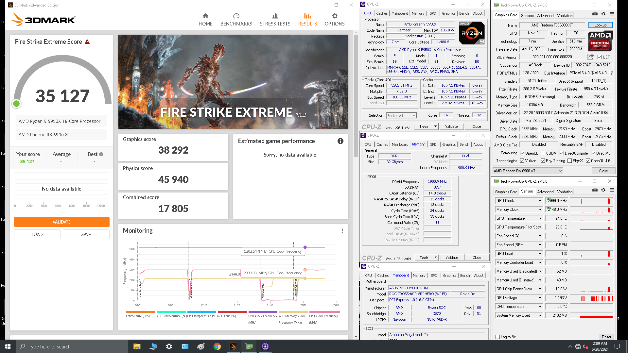628x353 pixels.
Task: Expand Tools arrow in CPU-Z Memory window
Action: [436, 258]
